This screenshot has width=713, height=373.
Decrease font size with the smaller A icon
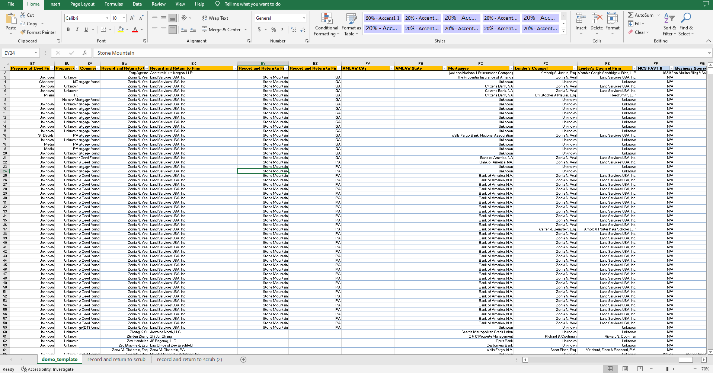tap(141, 18)
